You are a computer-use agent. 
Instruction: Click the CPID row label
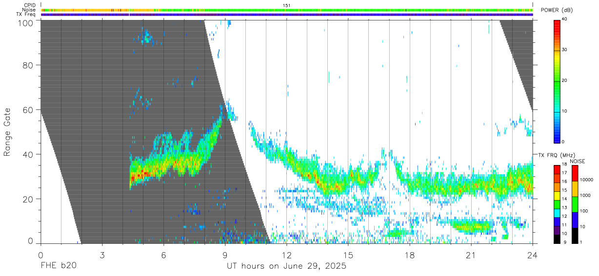point(29,5)
